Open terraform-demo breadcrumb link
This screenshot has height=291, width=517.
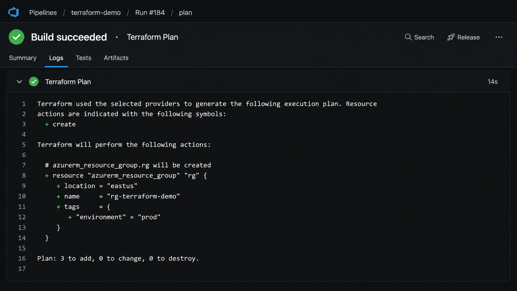pos(96,12)
